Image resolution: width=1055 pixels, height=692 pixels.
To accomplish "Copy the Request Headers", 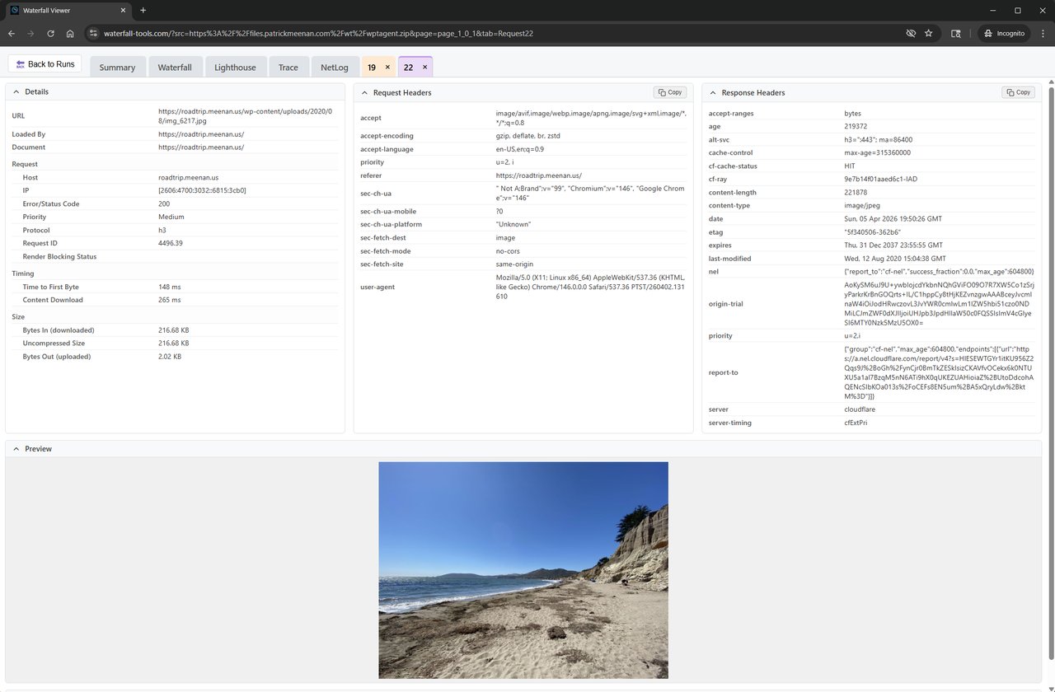I will click(x=669, y=92).
